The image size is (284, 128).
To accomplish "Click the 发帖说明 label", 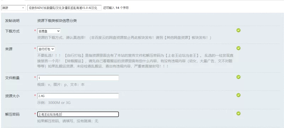I will [x=12, y=21].
